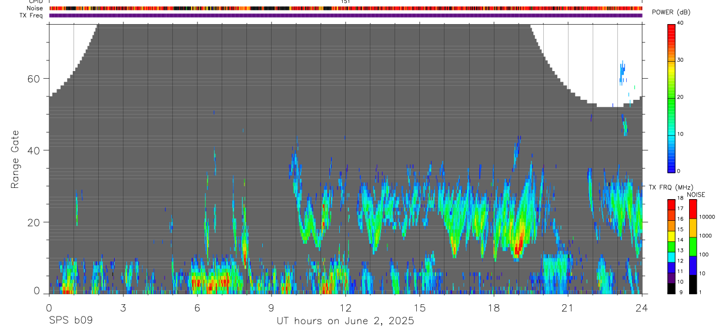The height and width of the screenshot is (333, 722).
Task: Click the 14 label on TX FRQ scale
Action: (680, 240)
